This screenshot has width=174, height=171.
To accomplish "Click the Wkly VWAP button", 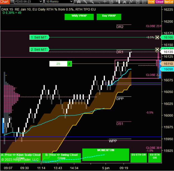I will point(79,17).
